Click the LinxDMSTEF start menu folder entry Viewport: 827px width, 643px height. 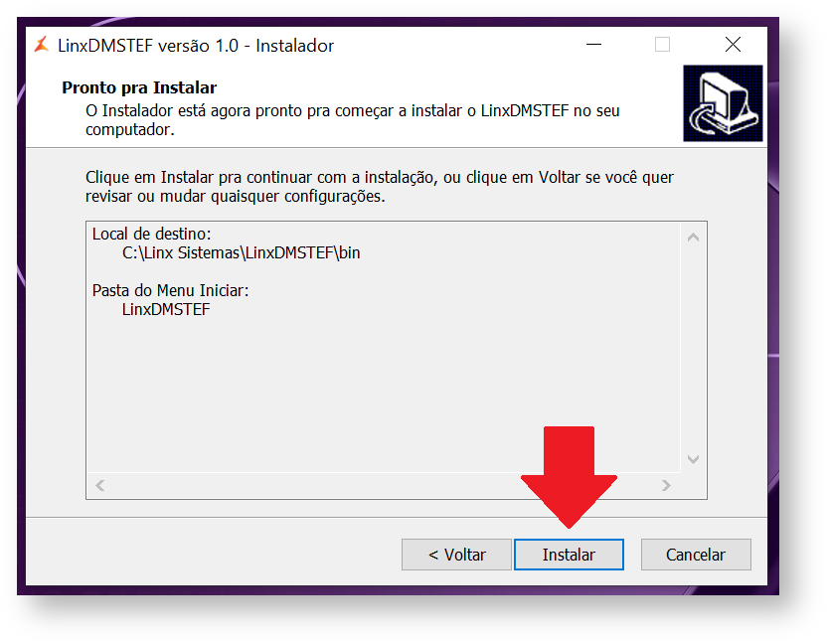pos(166,309)
